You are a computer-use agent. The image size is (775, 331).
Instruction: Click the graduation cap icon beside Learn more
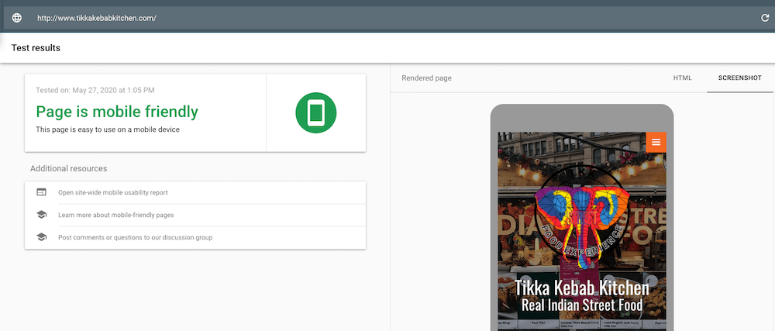[x=42, y=215]
